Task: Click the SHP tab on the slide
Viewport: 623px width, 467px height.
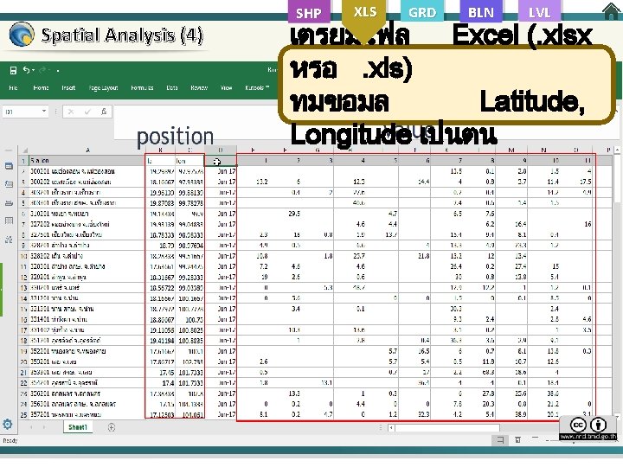Action: [309, 12]
